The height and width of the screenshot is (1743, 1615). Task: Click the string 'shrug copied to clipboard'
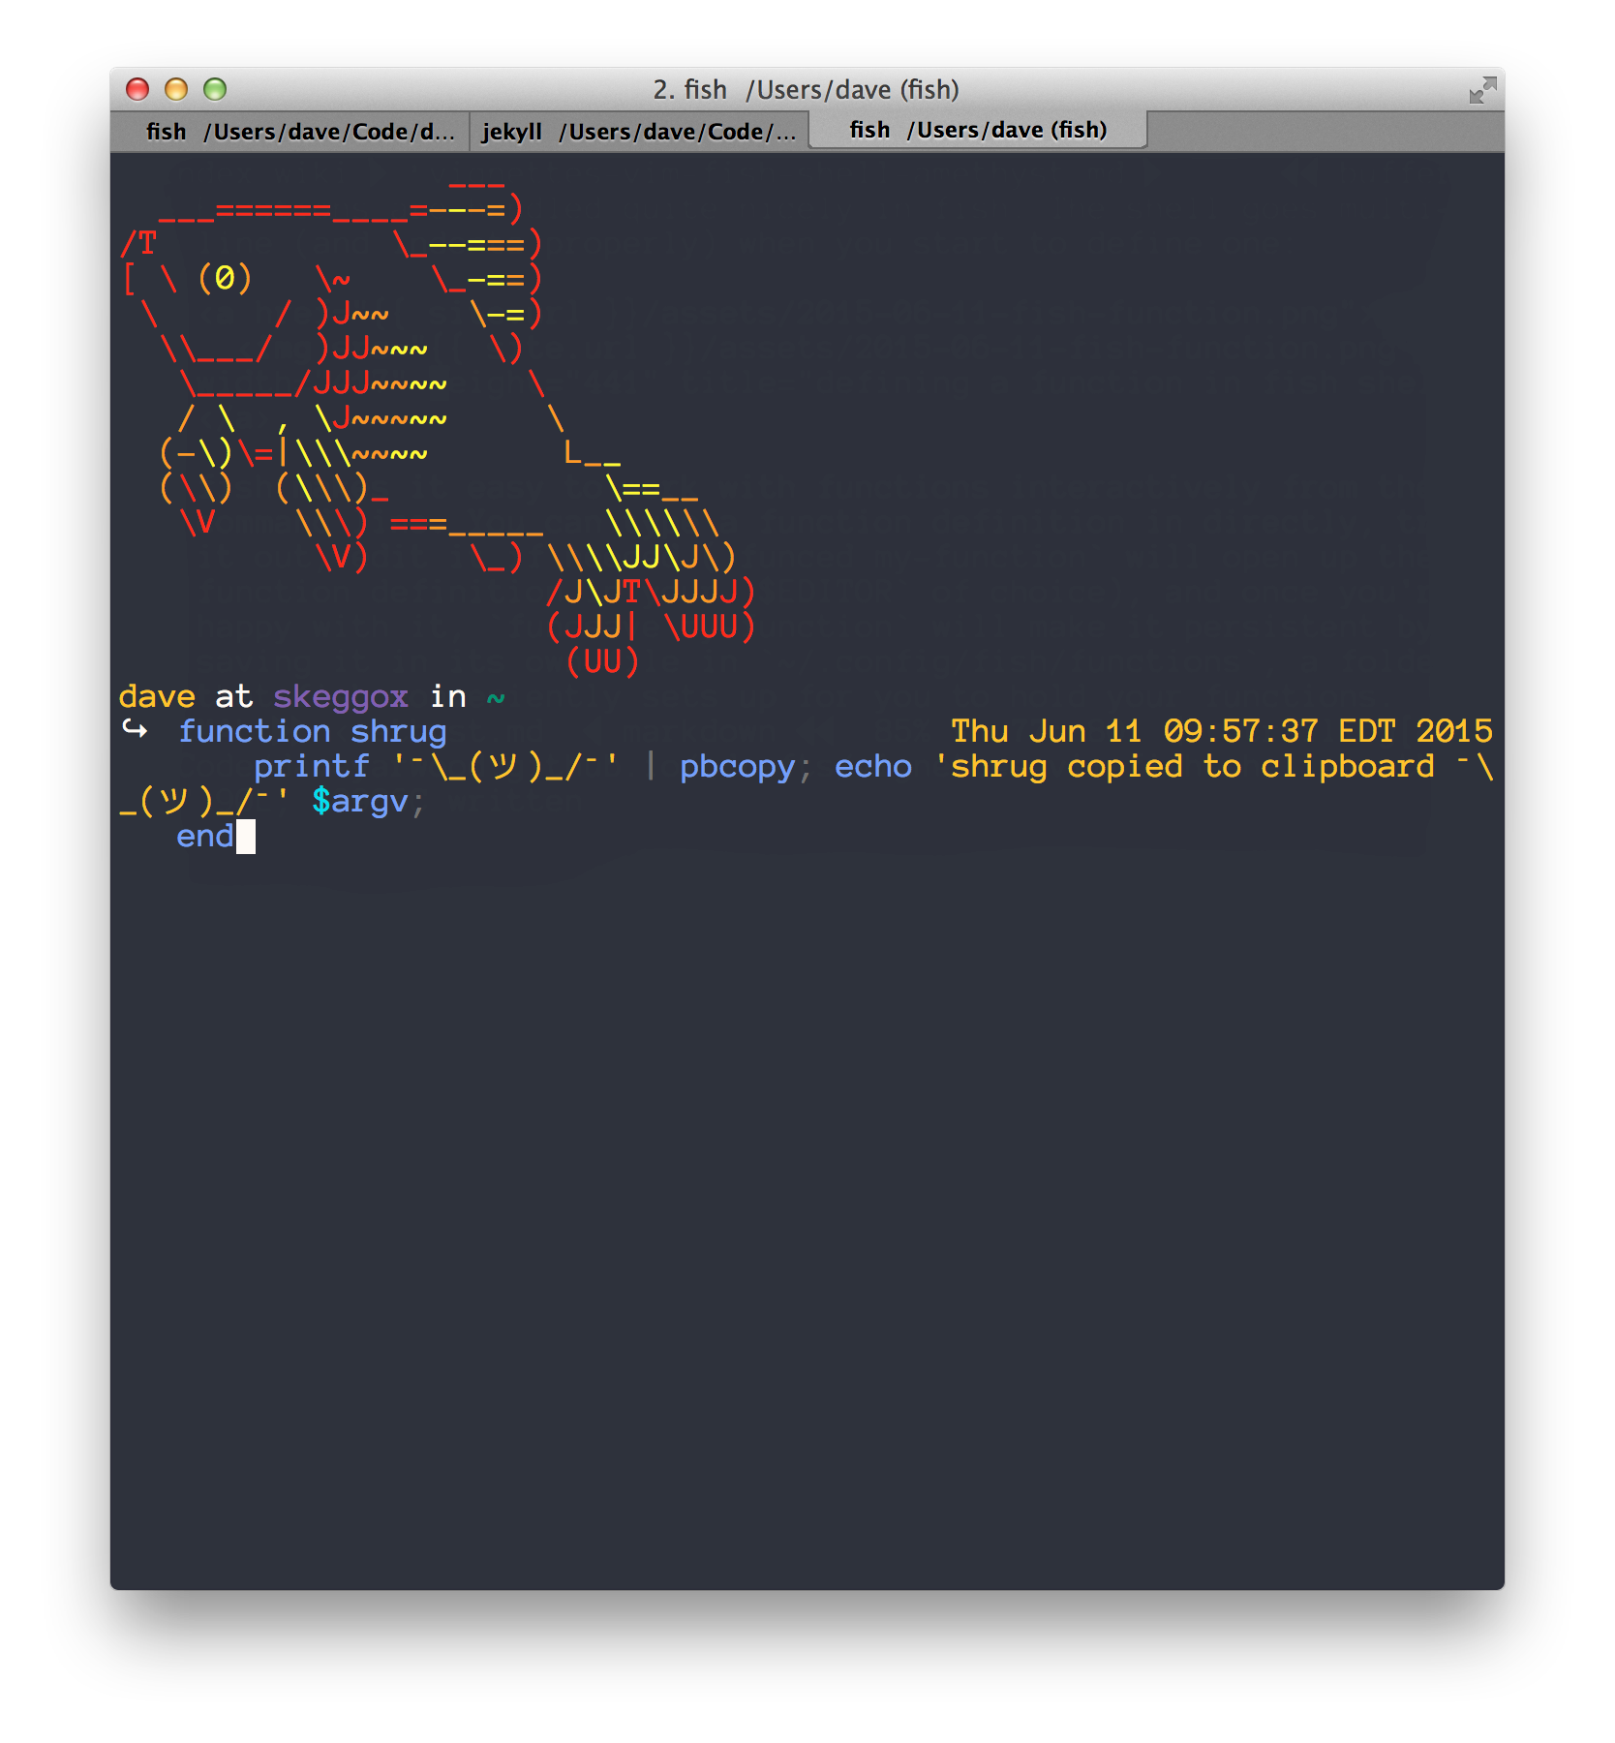pyautogui.click(x=1193, y=767)
